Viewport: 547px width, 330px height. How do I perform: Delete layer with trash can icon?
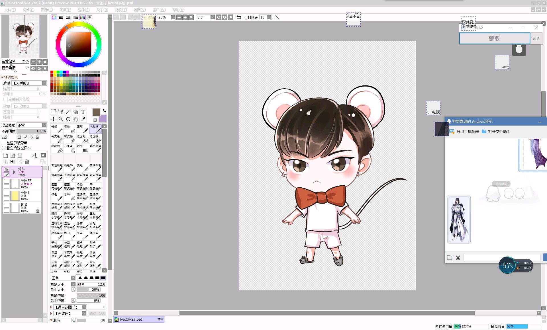(27, 162)
